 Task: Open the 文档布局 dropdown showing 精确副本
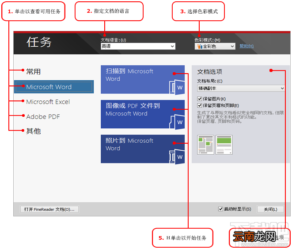241,88
